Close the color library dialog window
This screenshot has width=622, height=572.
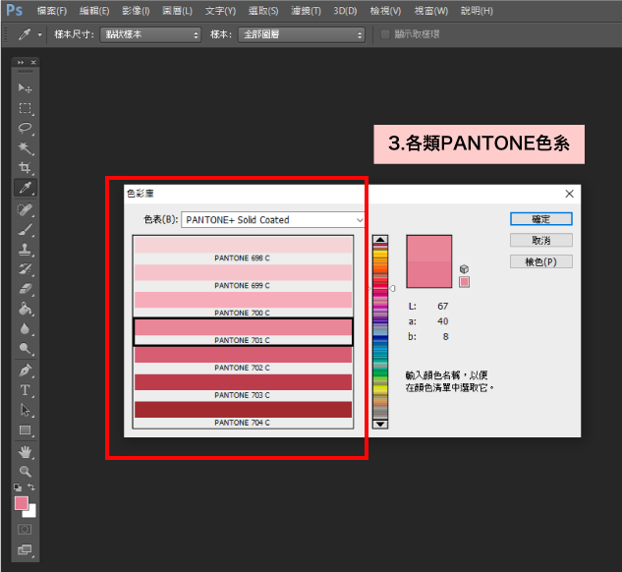point(569,194)
